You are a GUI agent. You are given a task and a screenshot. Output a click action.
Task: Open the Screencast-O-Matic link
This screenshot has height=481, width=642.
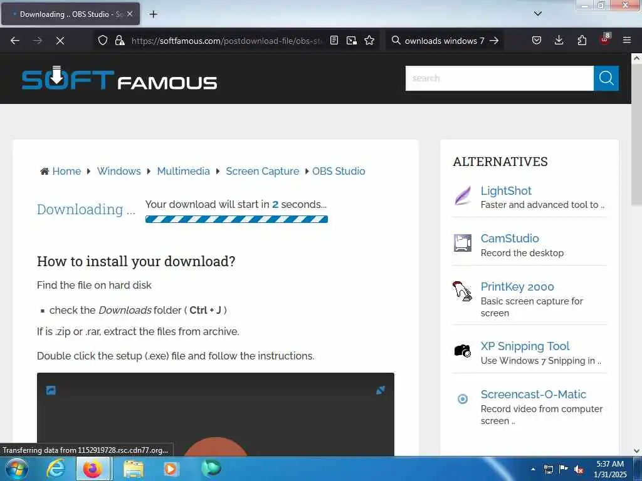point(533,395)
